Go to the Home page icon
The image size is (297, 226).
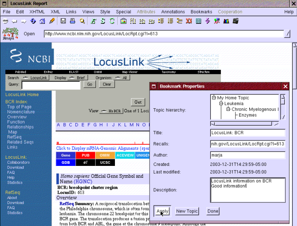tap(42, 21)
